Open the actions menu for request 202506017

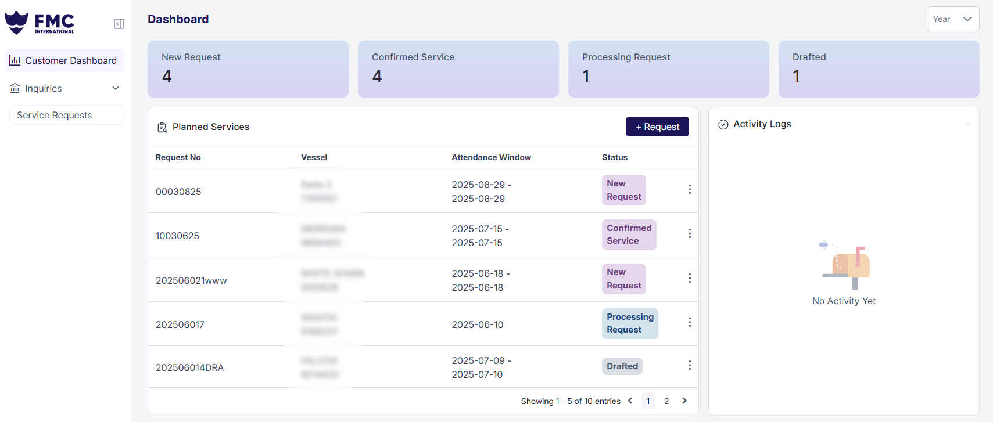690,322
